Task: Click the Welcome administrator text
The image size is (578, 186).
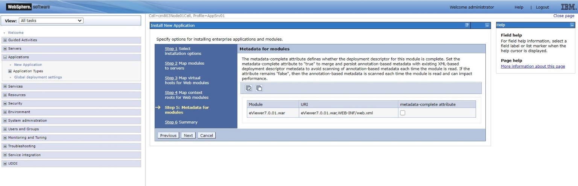Action: click(x=472, y=7)
